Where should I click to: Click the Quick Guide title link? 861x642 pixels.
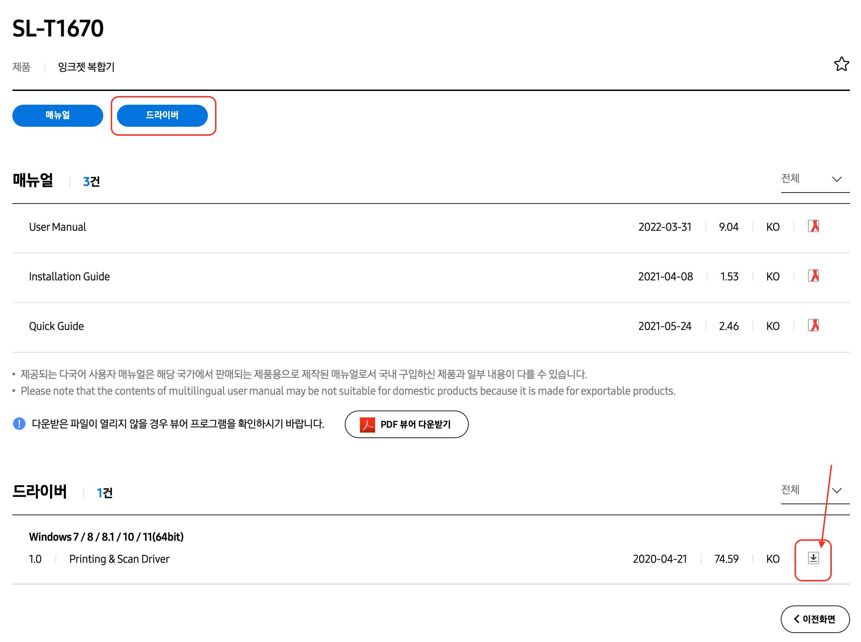56,326
